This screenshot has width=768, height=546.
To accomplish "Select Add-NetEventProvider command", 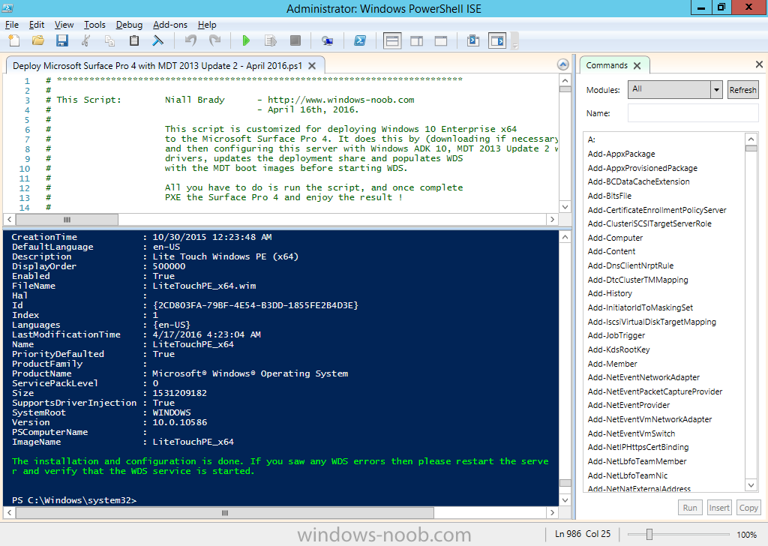I will pos(628,405).
